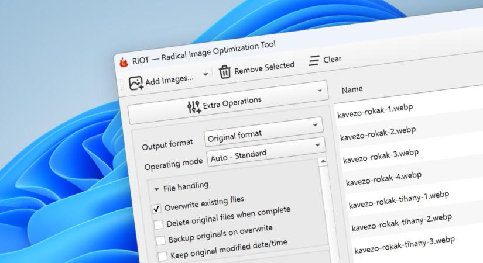Viewport: 483px width, 263px height.
Task: Select kavezo-rokak-4.webp in the list
Action: coord(383,179)
